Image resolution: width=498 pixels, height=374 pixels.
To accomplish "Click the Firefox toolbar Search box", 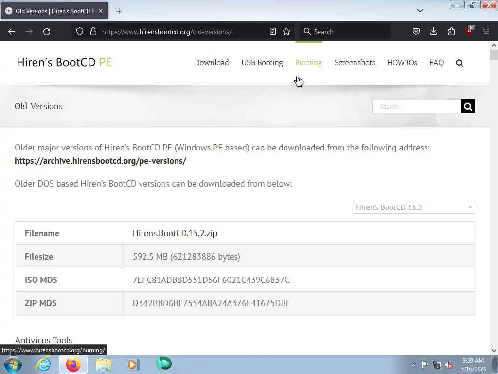I will point(345,32).
